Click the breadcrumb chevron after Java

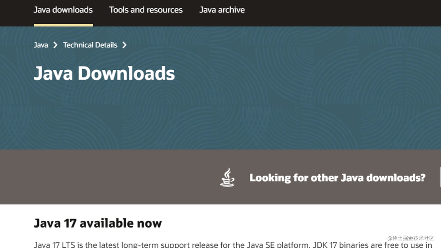55,45
